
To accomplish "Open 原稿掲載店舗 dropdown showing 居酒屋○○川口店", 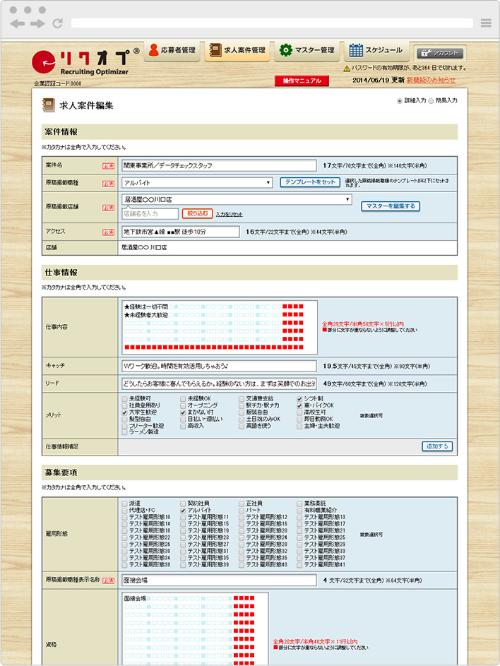I will point(237,199).
